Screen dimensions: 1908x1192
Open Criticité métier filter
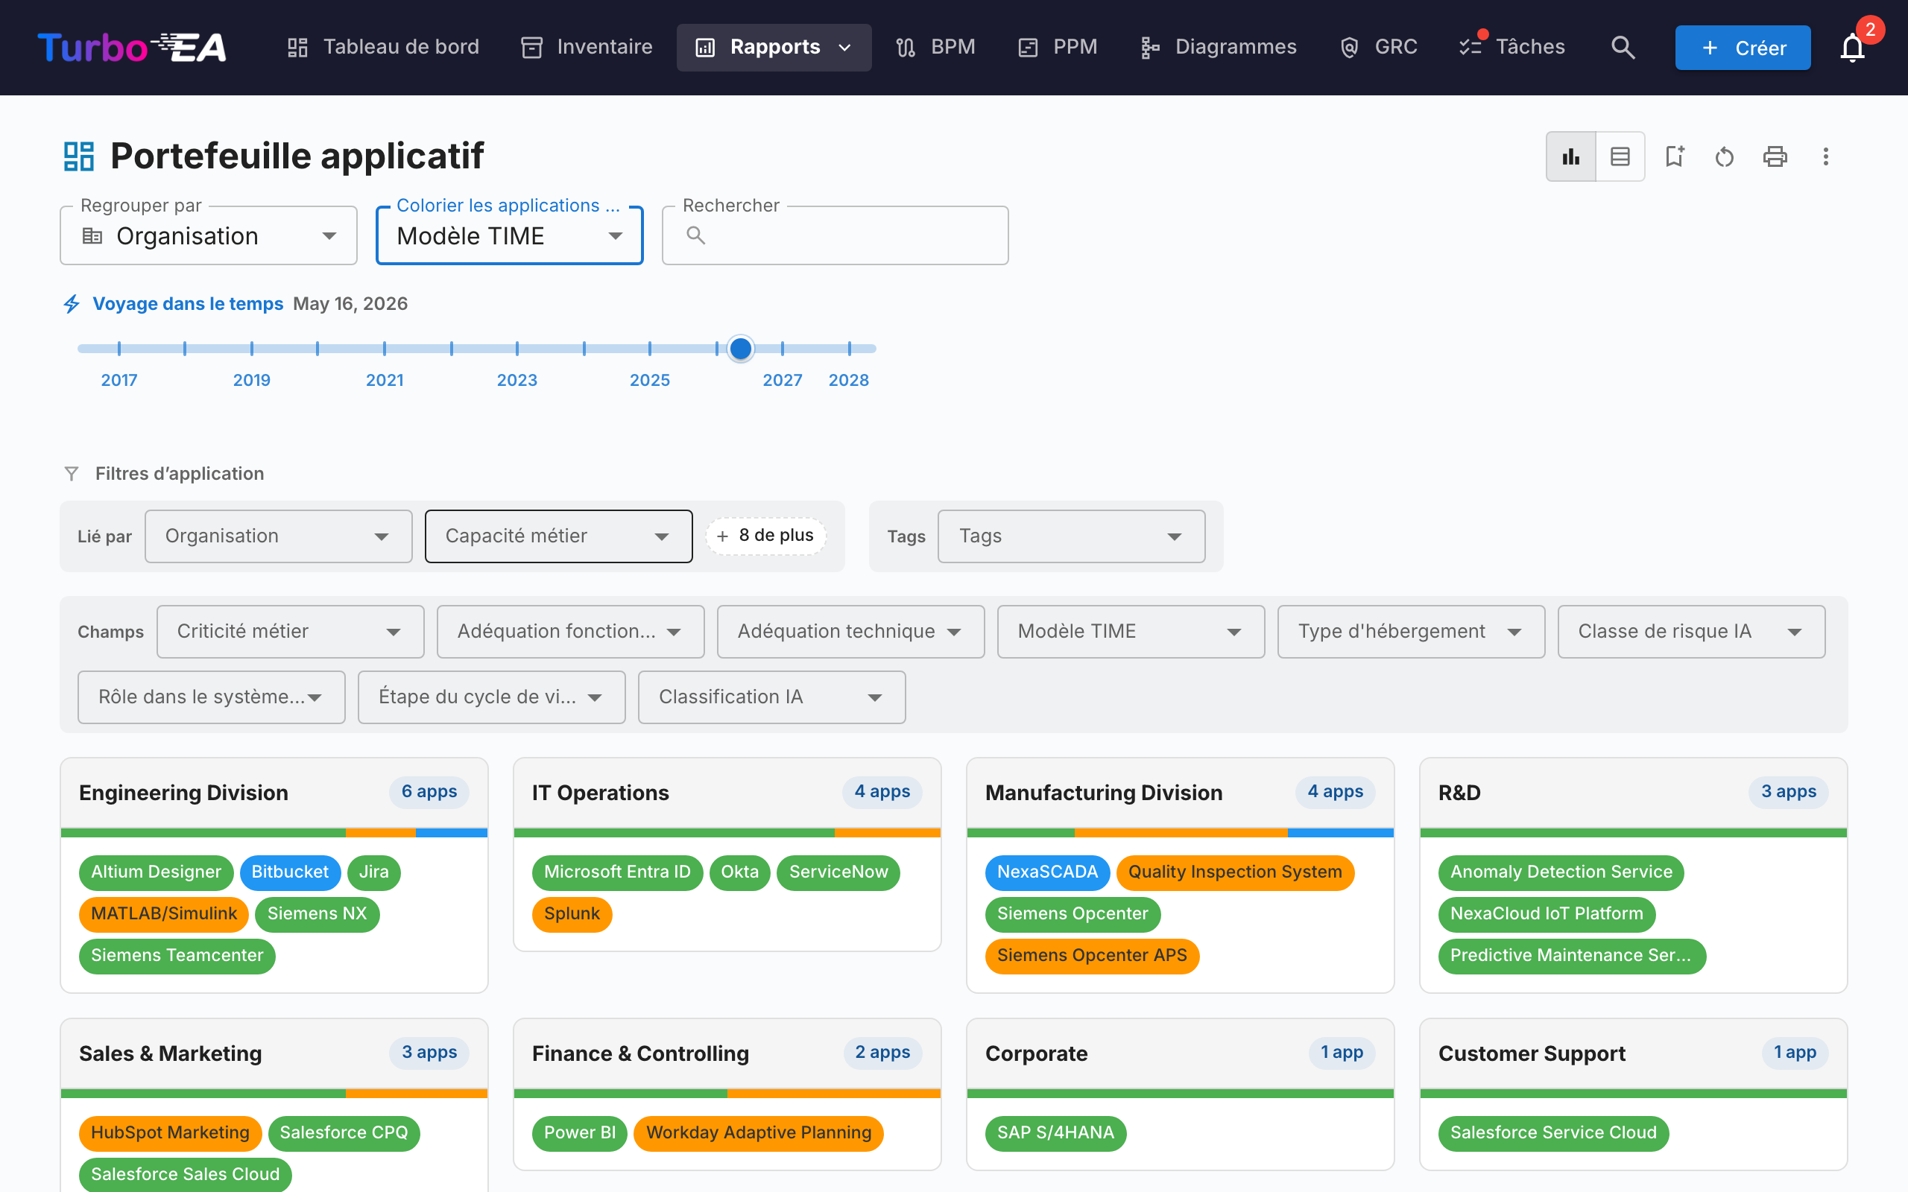tap(290, 632)
